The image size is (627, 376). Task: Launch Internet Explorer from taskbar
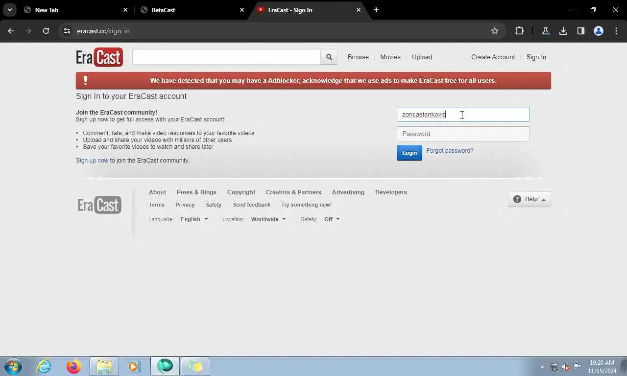point(44,366)
